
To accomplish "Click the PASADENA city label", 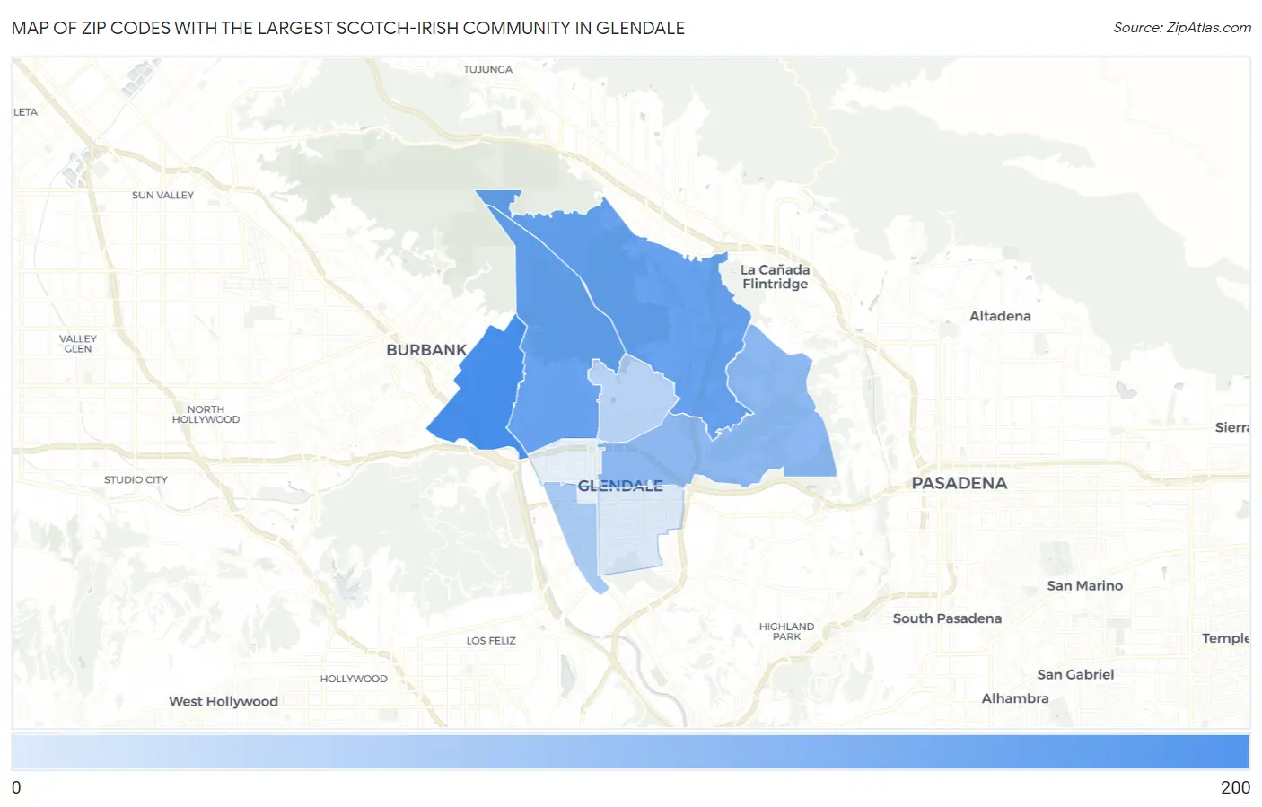I will coord(959,483).
